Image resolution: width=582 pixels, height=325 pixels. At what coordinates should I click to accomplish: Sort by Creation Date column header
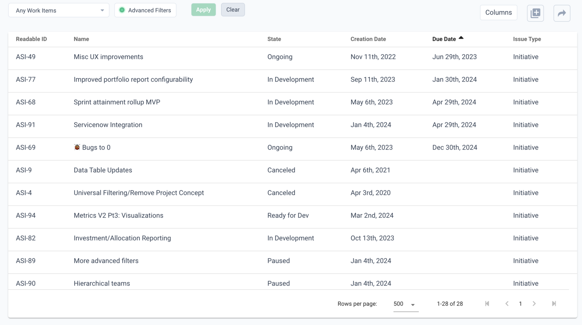[368, 39]
